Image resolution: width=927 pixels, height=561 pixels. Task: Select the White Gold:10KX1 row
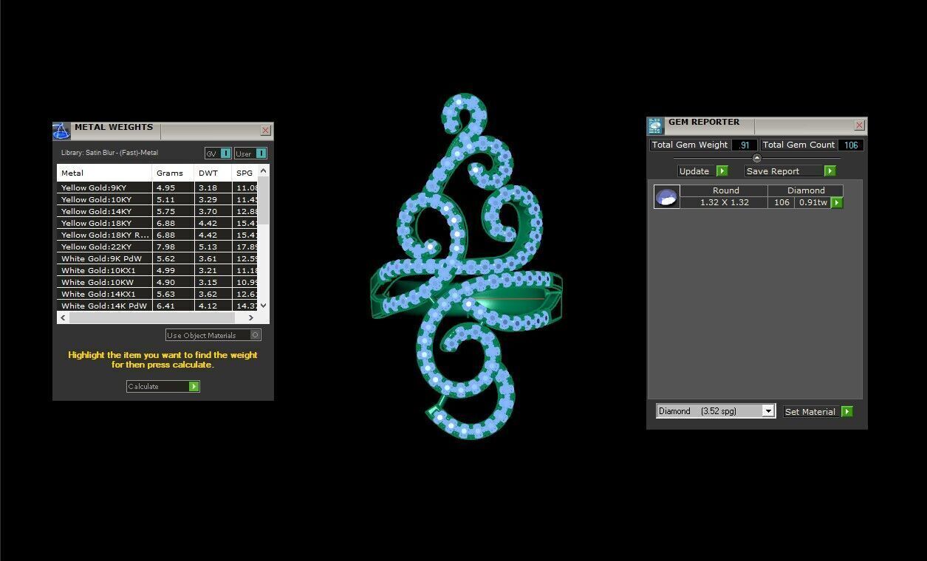157,270
